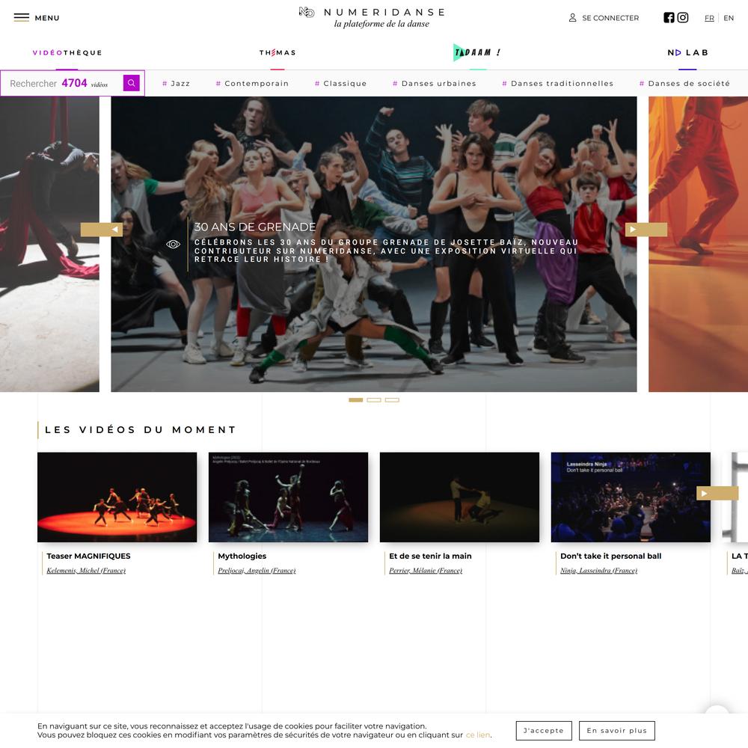The image size is (748, 748).
Task: Click the user icon beside SE CONNECTER
Action: (572, 18)
